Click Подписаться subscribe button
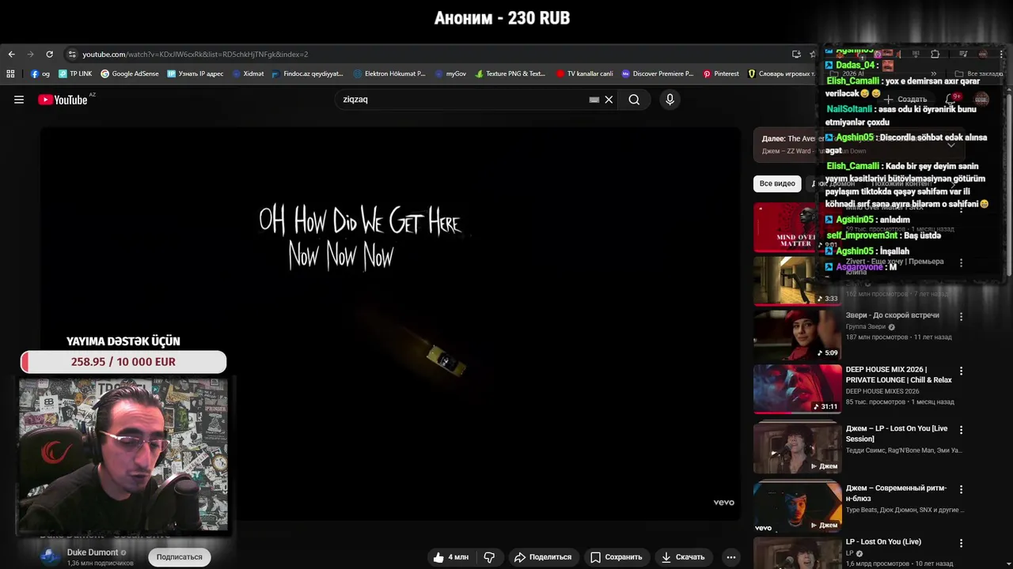The width and height of the screenshot is (1013, 569). [180, 557]
